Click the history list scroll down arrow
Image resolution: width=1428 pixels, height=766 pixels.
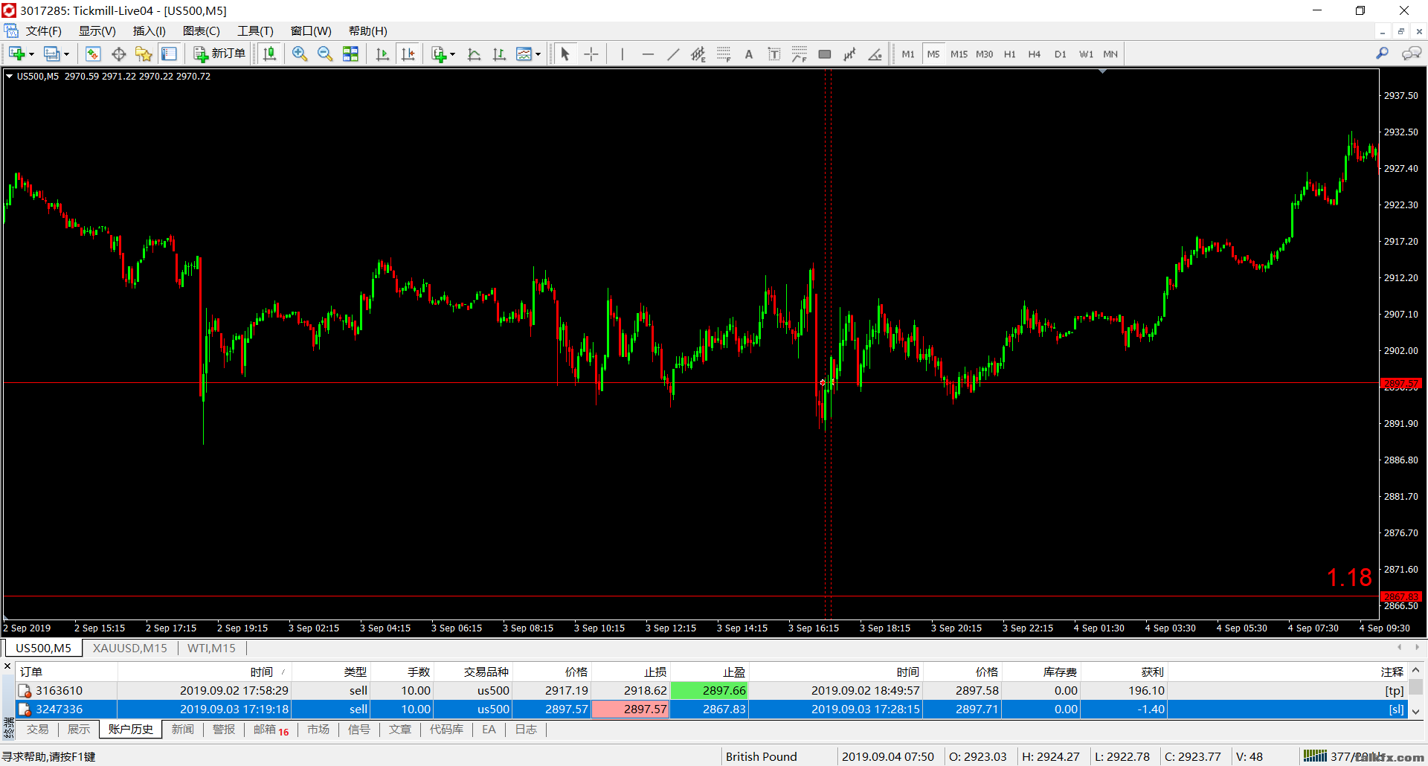pyautogui.click(x=1416, y=711)
